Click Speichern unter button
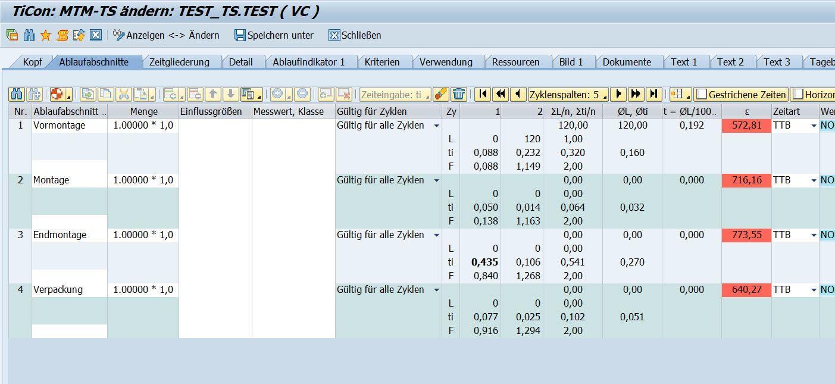This screenshot has width=835, height=384. point(274,35)
